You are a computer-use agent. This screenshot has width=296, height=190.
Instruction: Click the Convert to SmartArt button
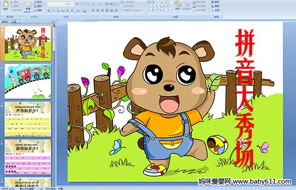[132, 10]
